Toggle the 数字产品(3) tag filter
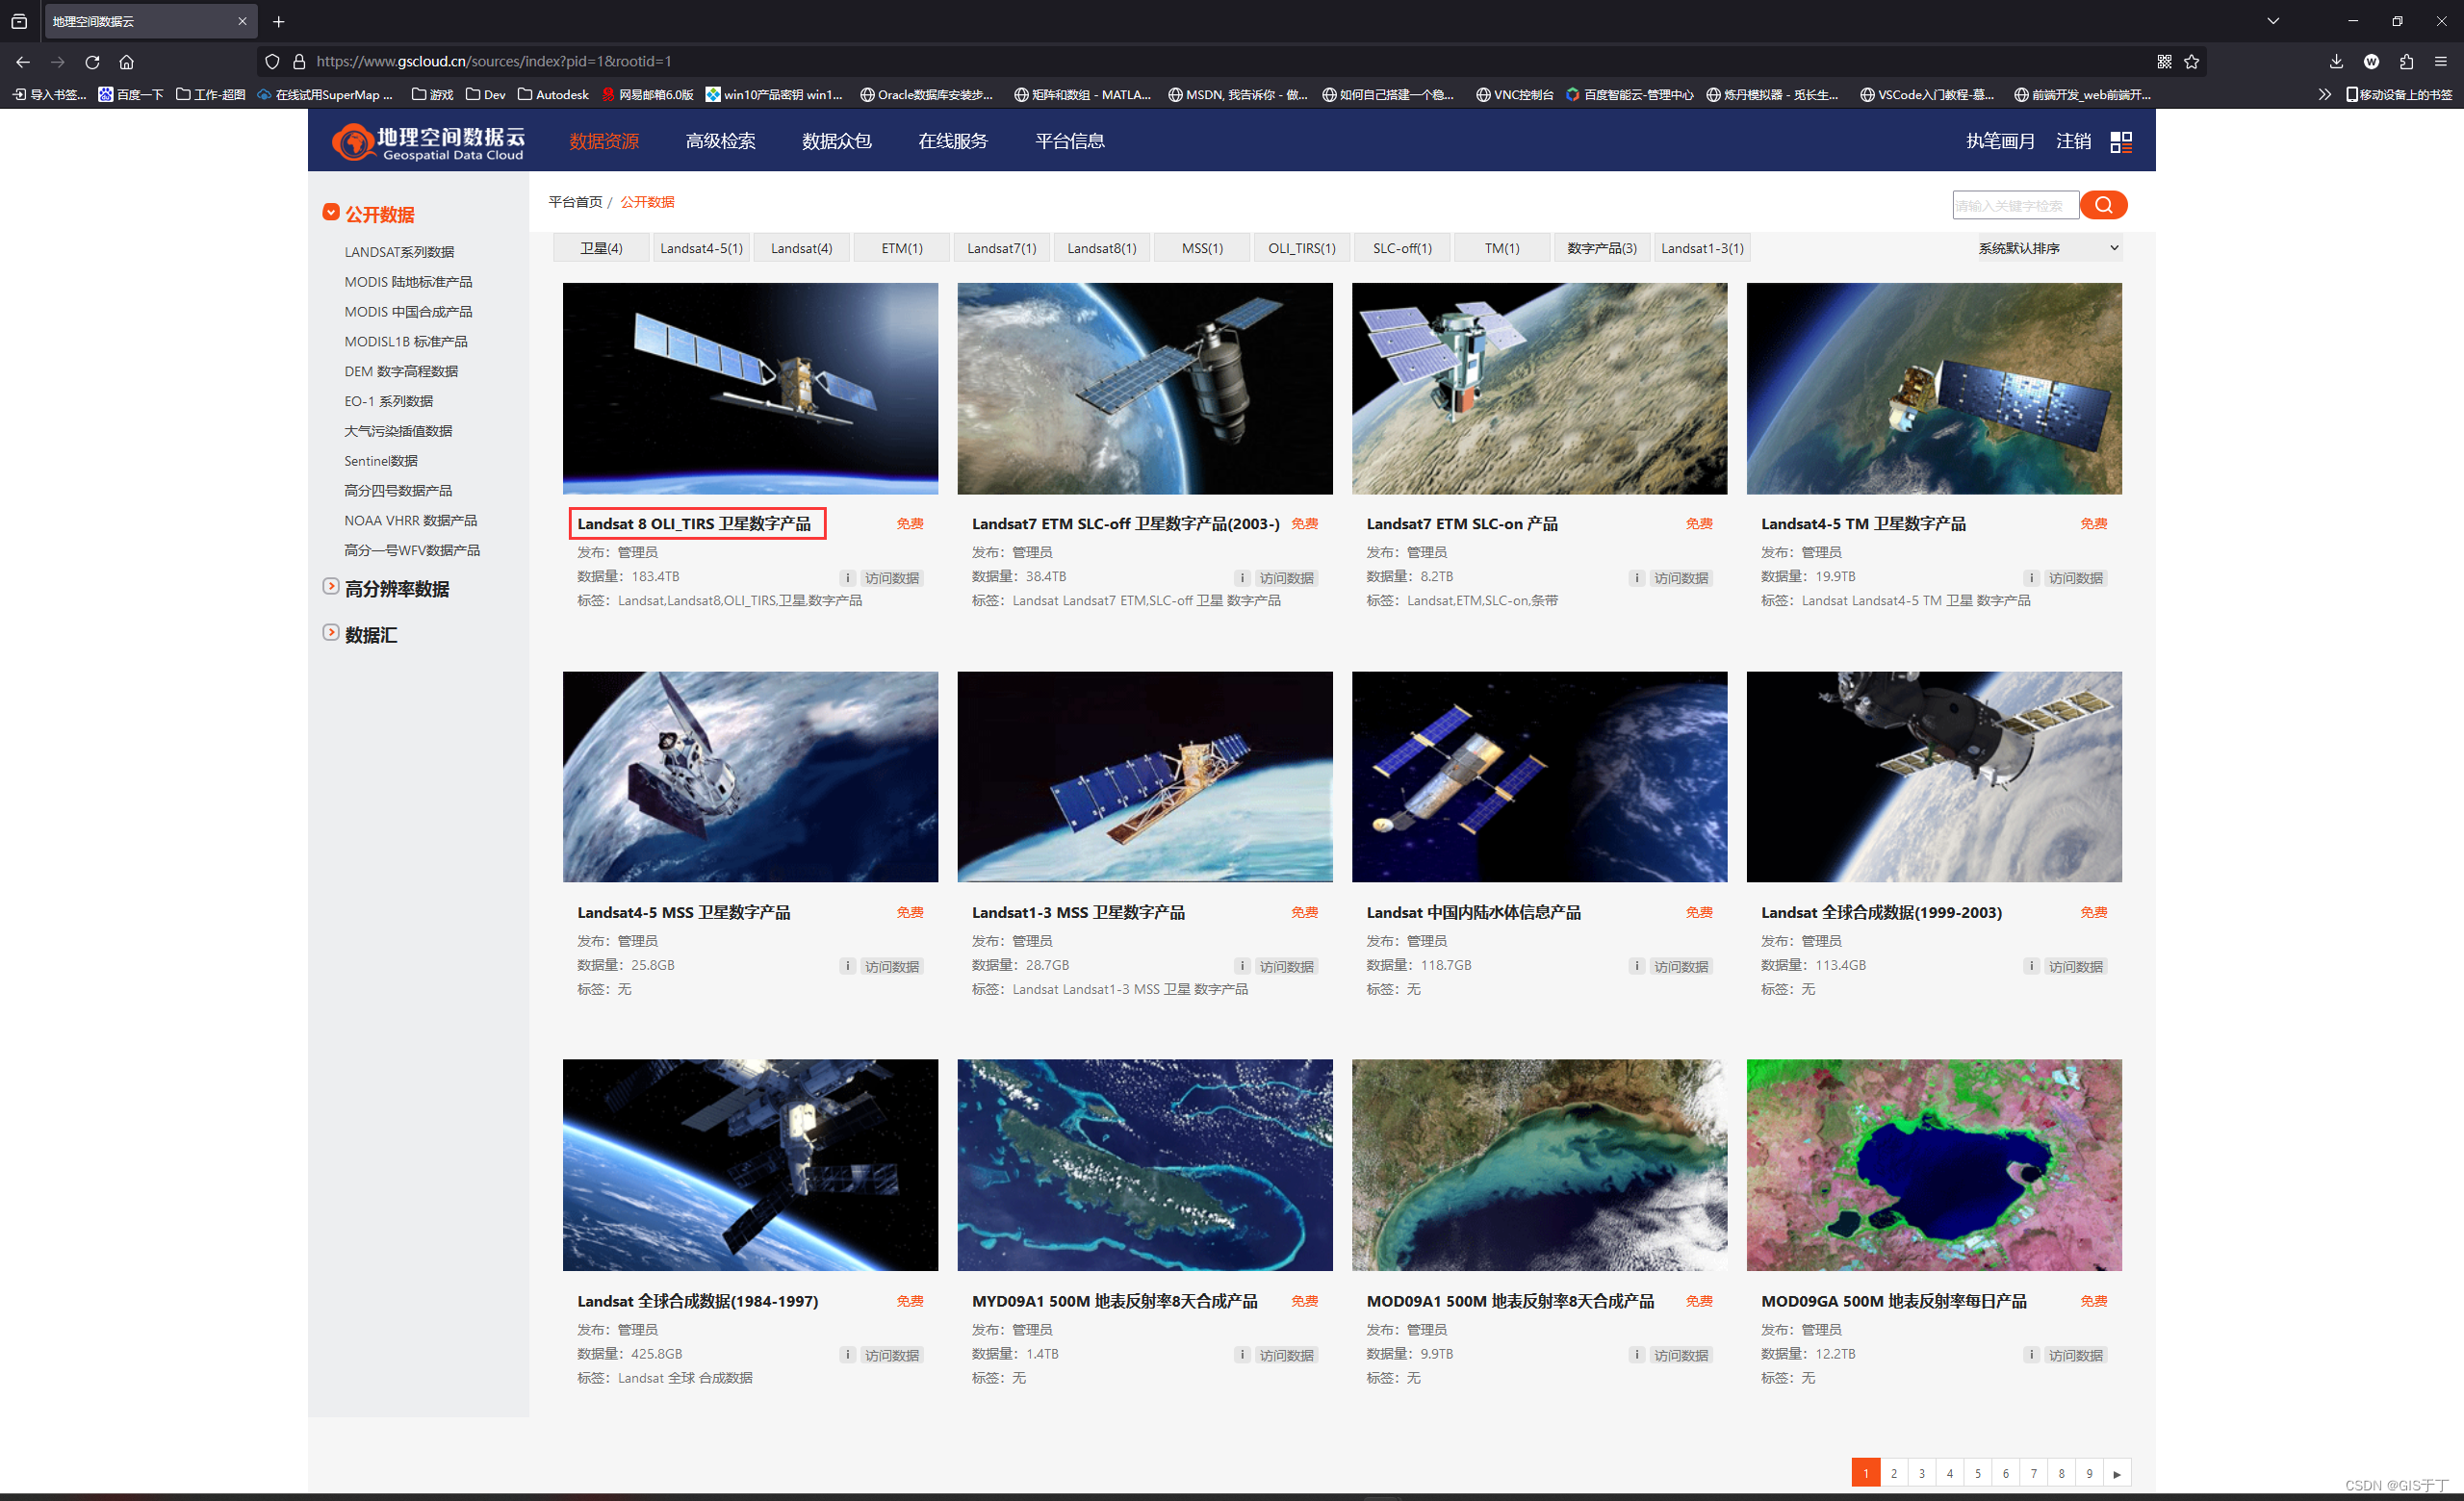 coord(1601,248)
